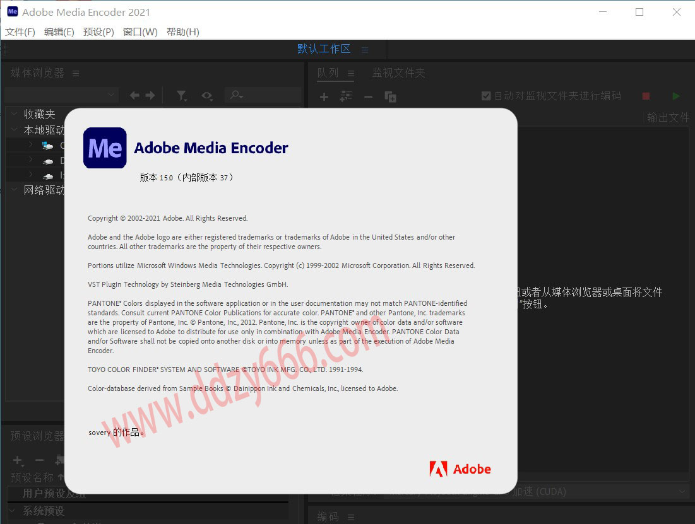The image size is (695, 524).
Task: Open the 队列 panel menu icon
Action: 351,74
